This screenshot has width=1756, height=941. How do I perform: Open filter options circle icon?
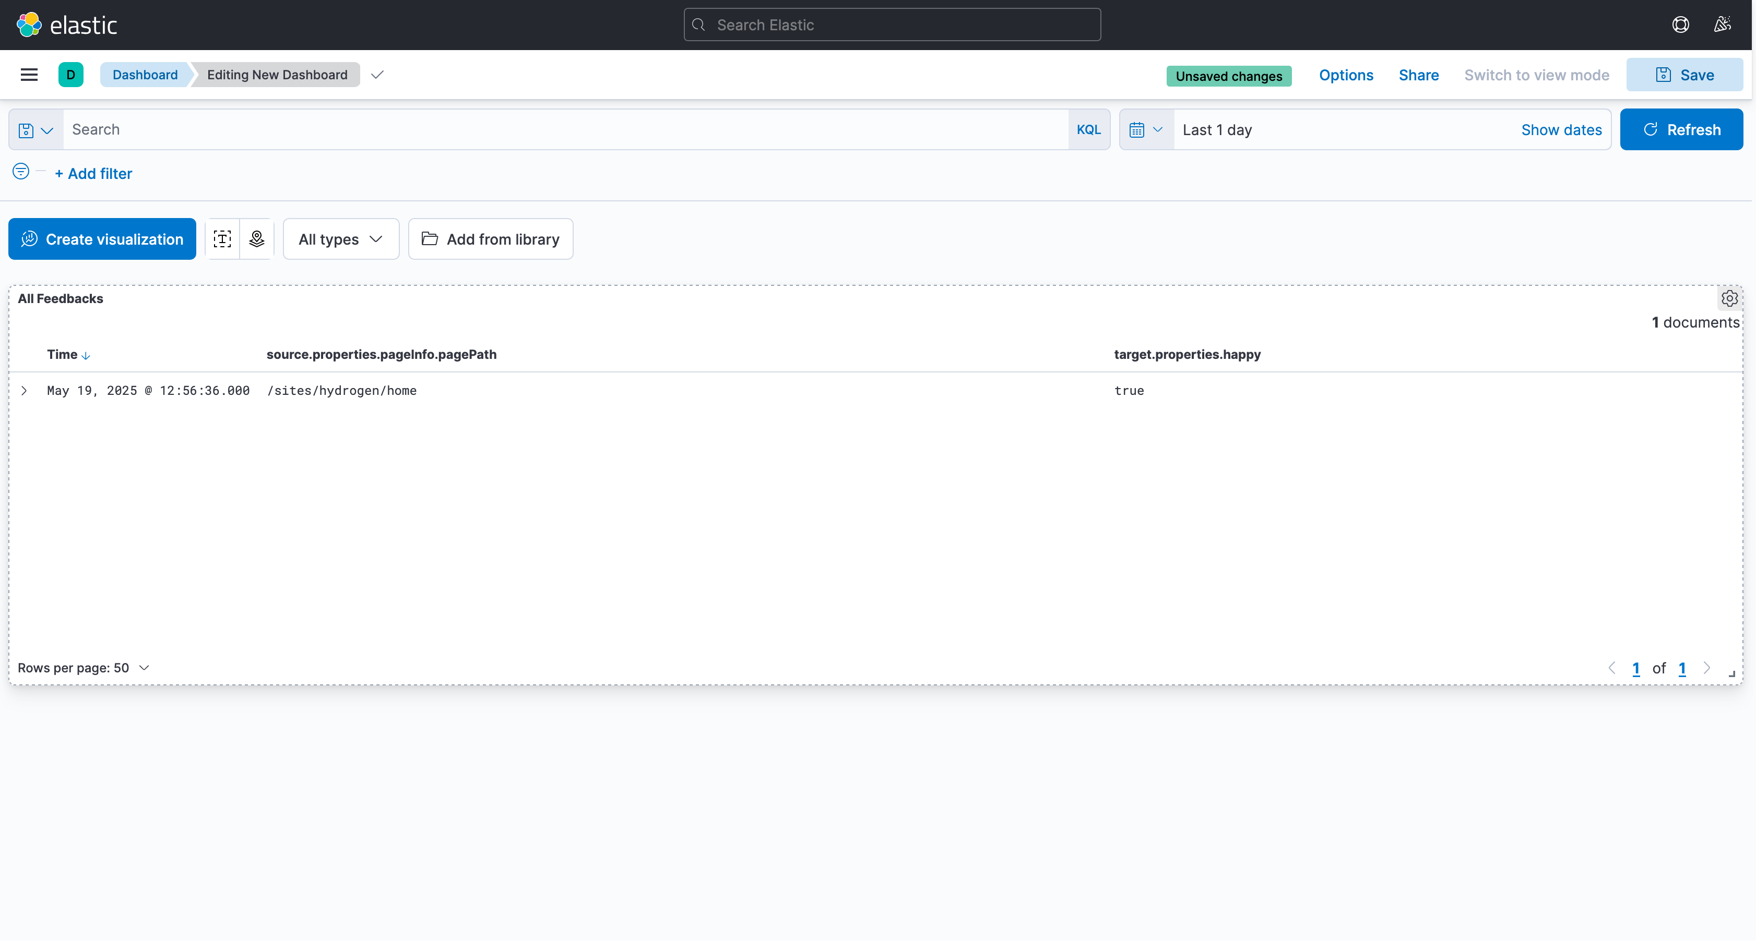(21, 172)
